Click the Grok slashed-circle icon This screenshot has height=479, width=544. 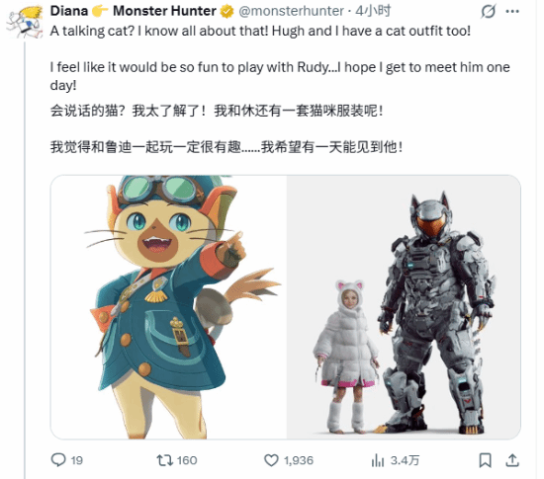click(489, 12)
